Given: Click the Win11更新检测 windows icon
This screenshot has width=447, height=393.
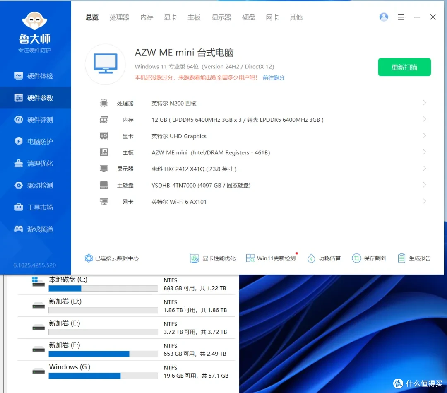Looking at the screenshot, I should pos(250,258).
